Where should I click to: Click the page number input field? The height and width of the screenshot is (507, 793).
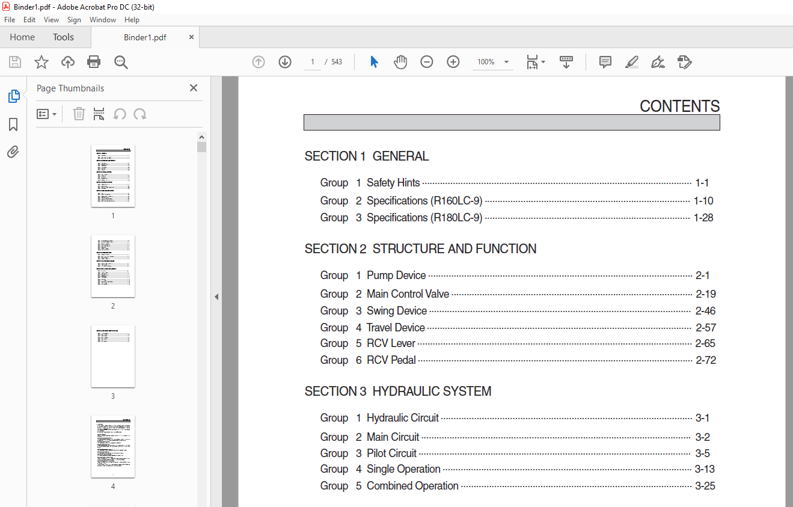click(313, 62)
